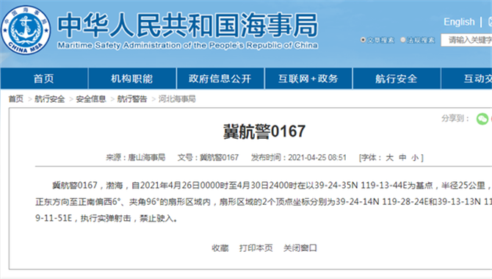The height and width of the screenshot is (279, 492).
Task: Go to 河北海事局 in the breadcrumb
Action: 177,99
